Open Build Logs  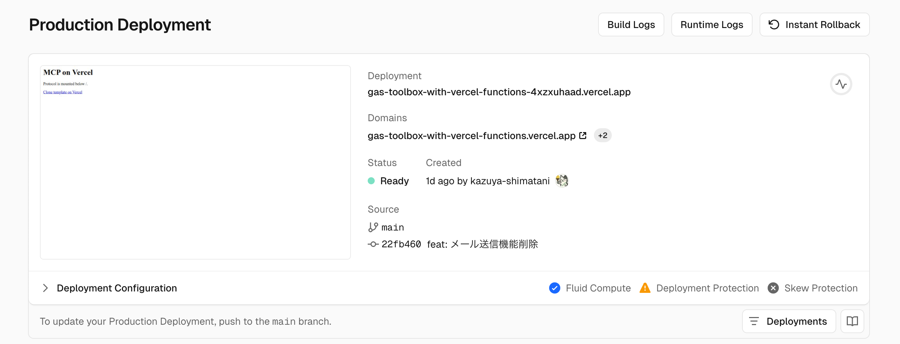(631, 25)
